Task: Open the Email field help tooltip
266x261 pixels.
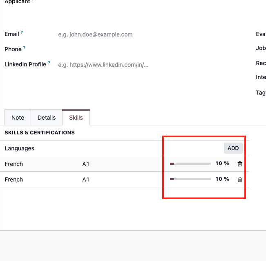Action: [x=22, y=32]
